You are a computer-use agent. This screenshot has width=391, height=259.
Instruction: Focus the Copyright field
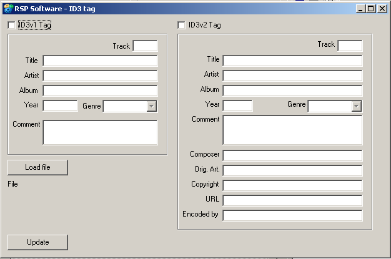click(292, 185)
